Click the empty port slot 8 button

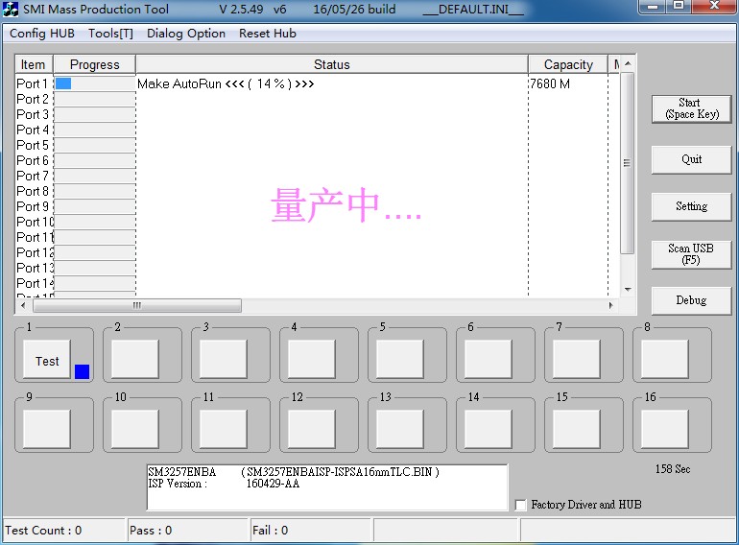[x=664, y=360]
